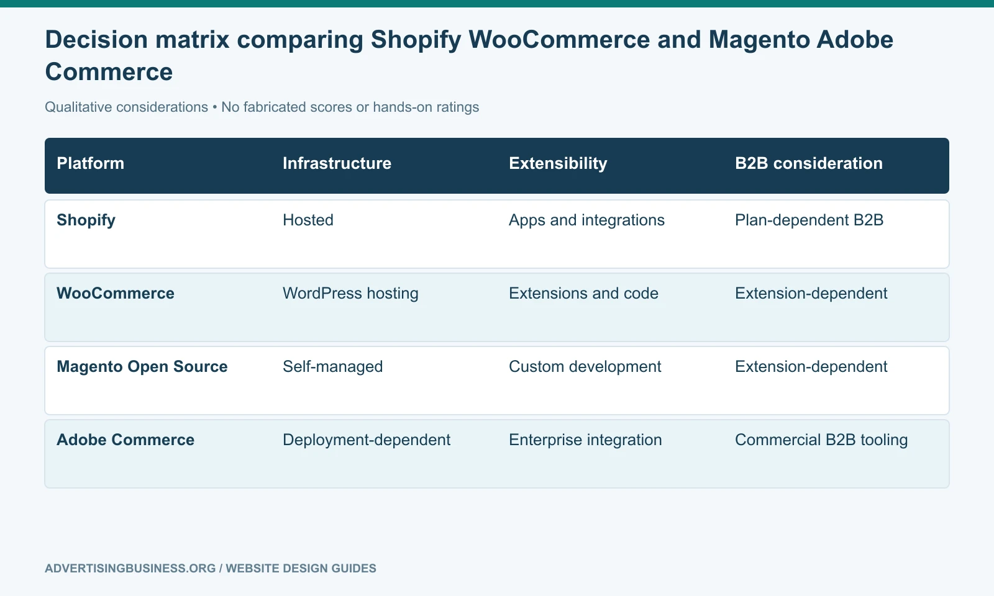Screen dimensions: 994x596
Task: Click the Decision matrix title heading
Action: pyautogui.click(x=469, y=56)
